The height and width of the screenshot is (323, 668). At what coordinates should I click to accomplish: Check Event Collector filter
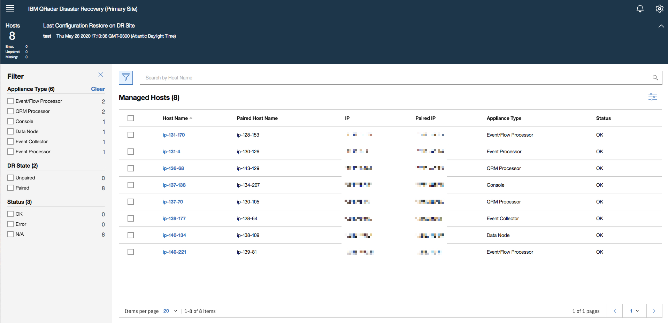10,141
